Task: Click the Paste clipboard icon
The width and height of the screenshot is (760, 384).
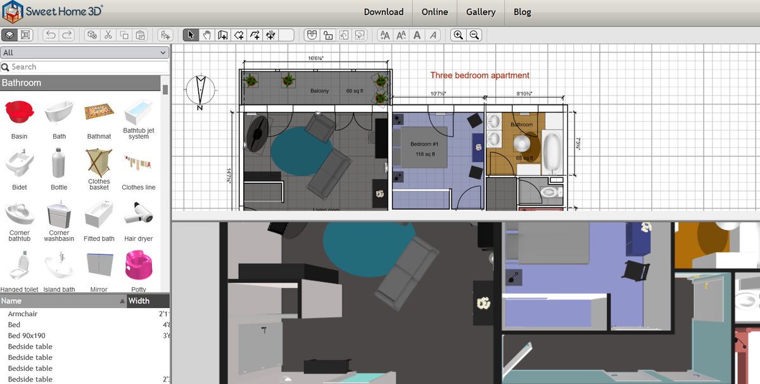Action: click(140, 35)
